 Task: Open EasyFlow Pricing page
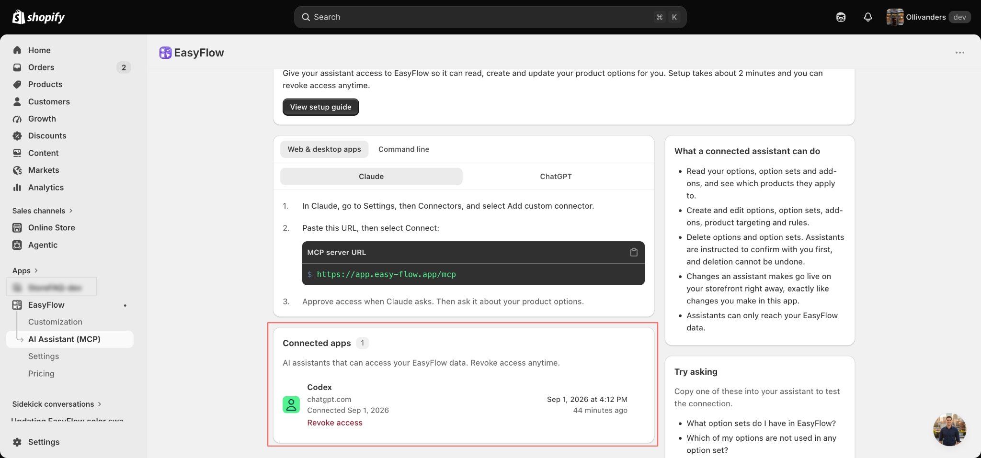pos(41,374)
